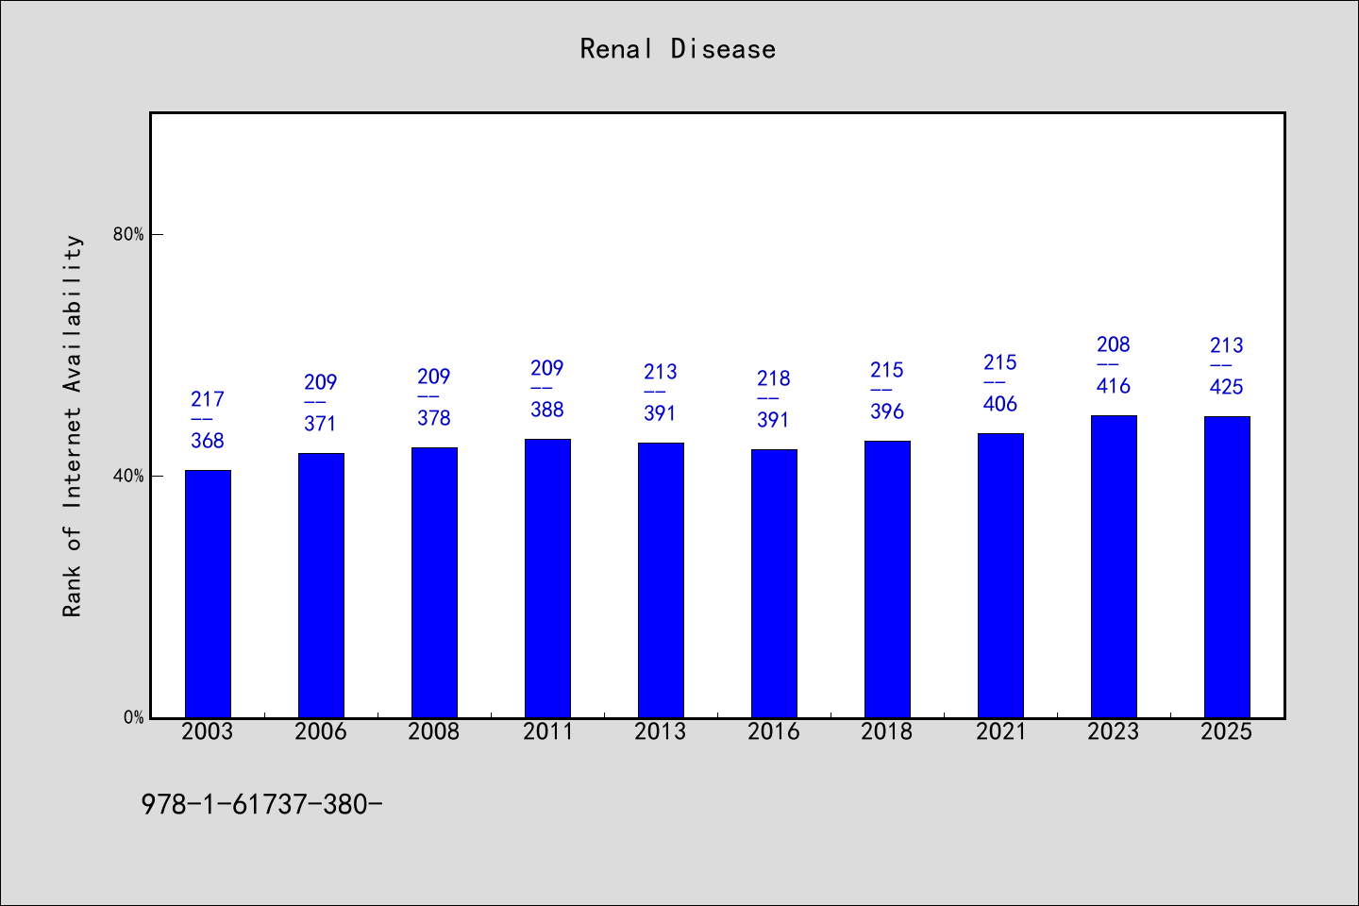Viewport: 1359px width, 906px height.
Task: Click the value 388 above the 2011 bar
Action: pos(547,410)
